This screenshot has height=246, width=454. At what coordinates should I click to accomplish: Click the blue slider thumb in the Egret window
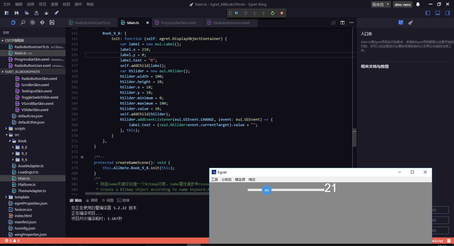[266, 190]
